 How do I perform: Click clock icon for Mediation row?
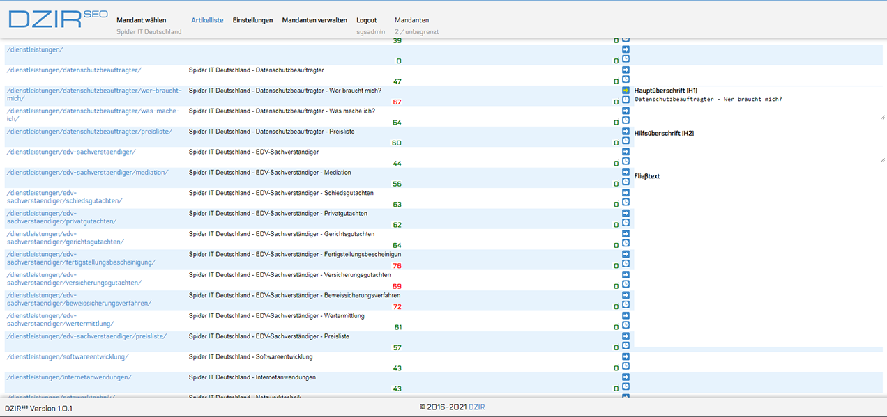click(626, 182)
